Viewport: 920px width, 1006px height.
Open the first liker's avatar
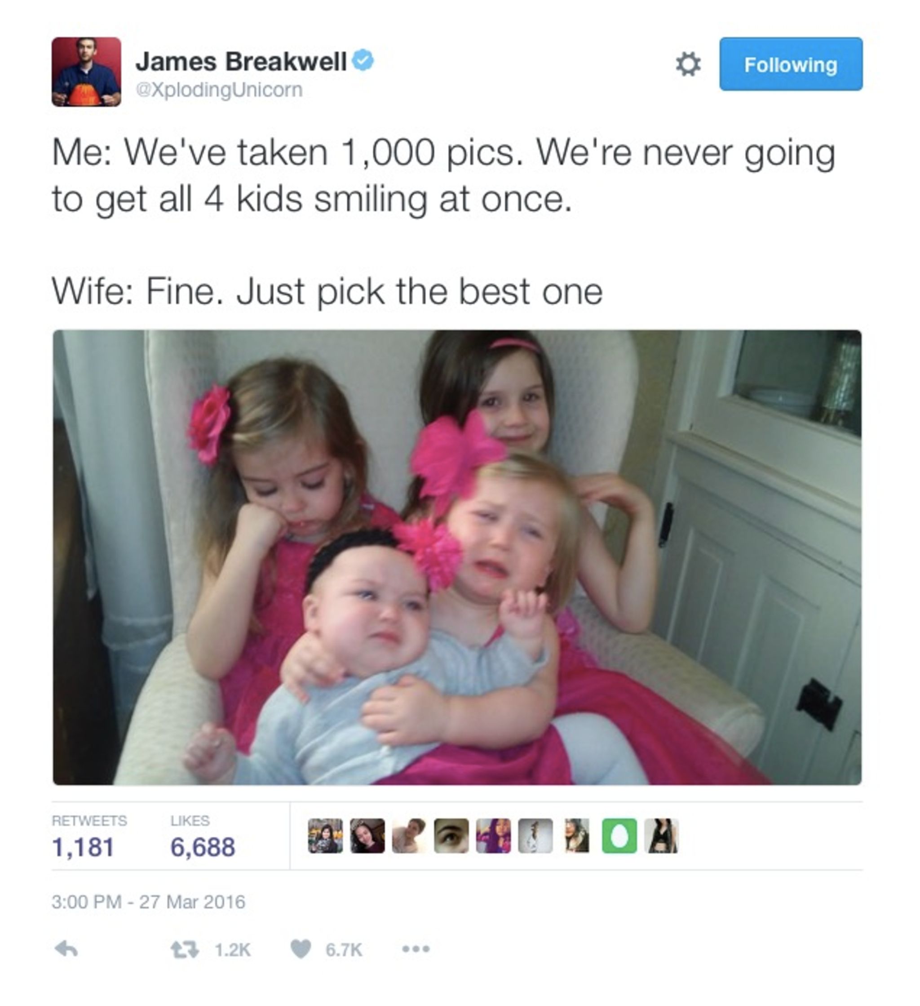325,836
